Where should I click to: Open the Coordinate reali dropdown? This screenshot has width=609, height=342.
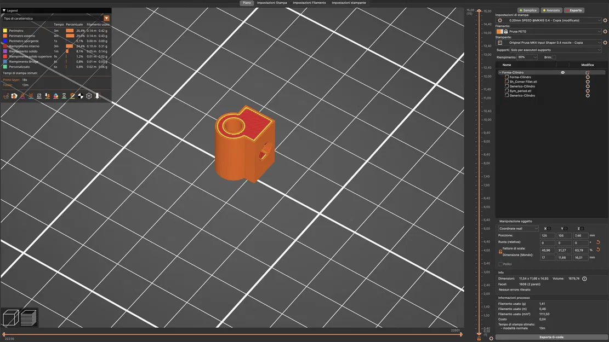pyautogui.click(x=519, y=228)
